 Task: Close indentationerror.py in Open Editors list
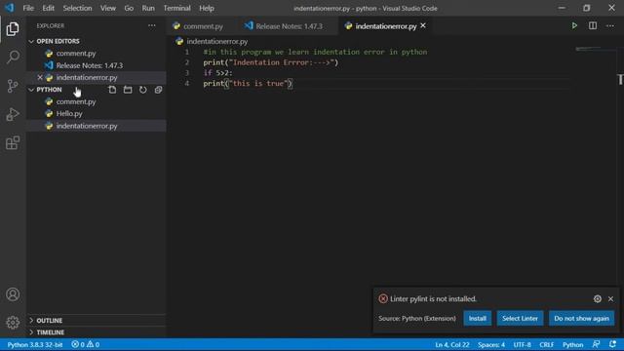pos(40,77)
